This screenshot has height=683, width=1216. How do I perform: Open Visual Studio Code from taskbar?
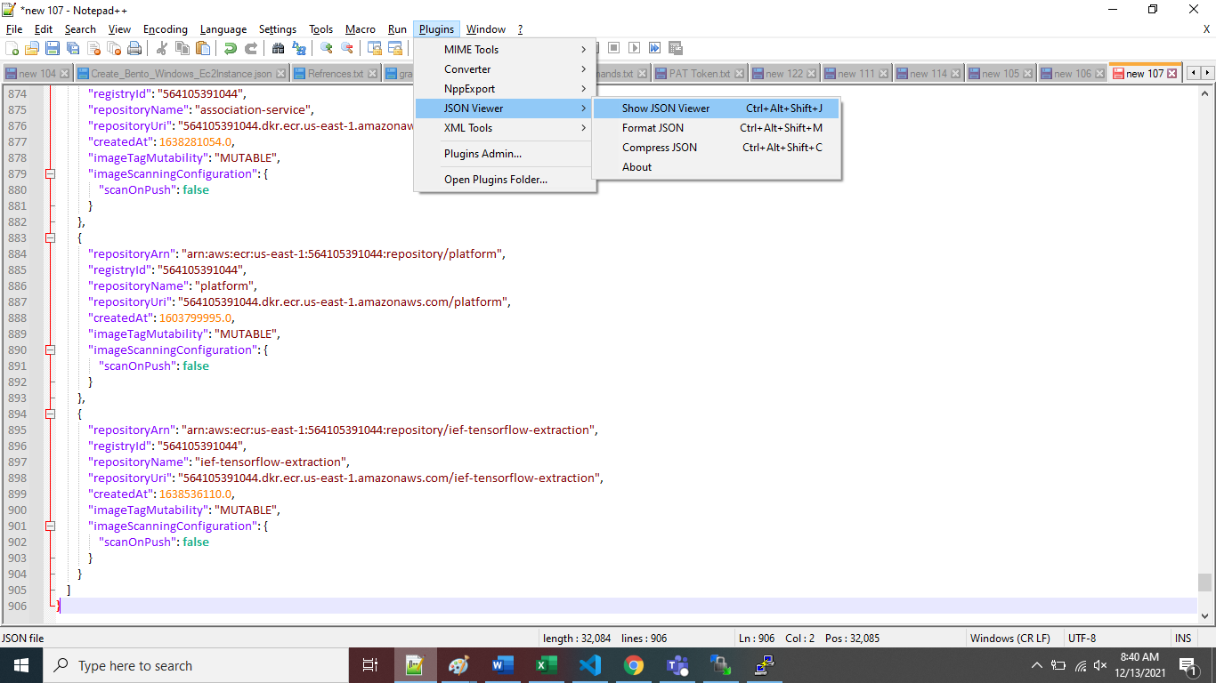[589, 665]
